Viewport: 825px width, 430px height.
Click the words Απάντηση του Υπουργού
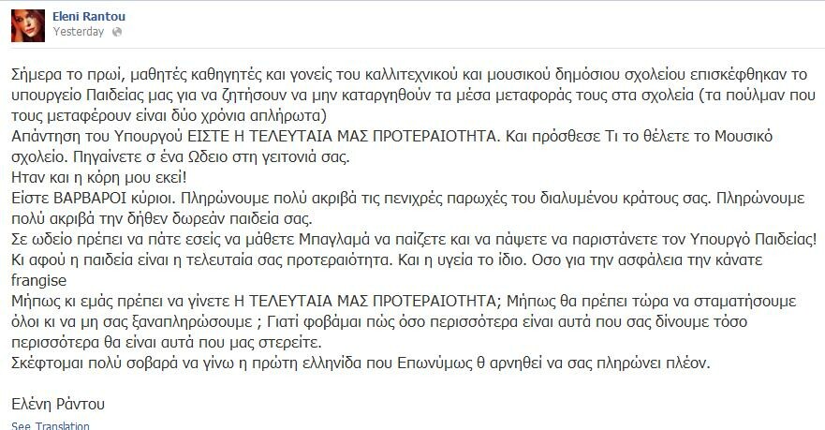coord(97,137)
